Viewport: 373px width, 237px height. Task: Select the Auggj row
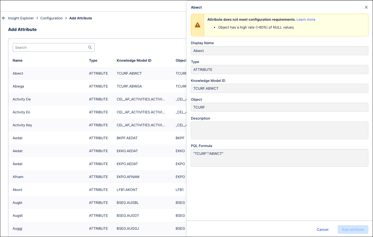pos(97,228)
